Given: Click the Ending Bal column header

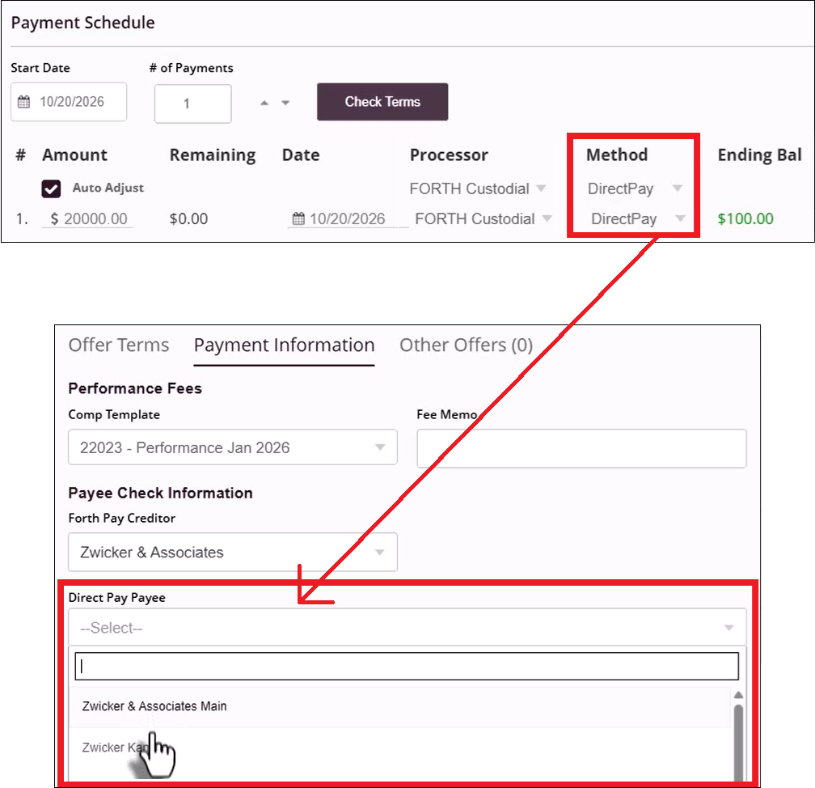Looking at the screenshot, I should pos(759,155).
